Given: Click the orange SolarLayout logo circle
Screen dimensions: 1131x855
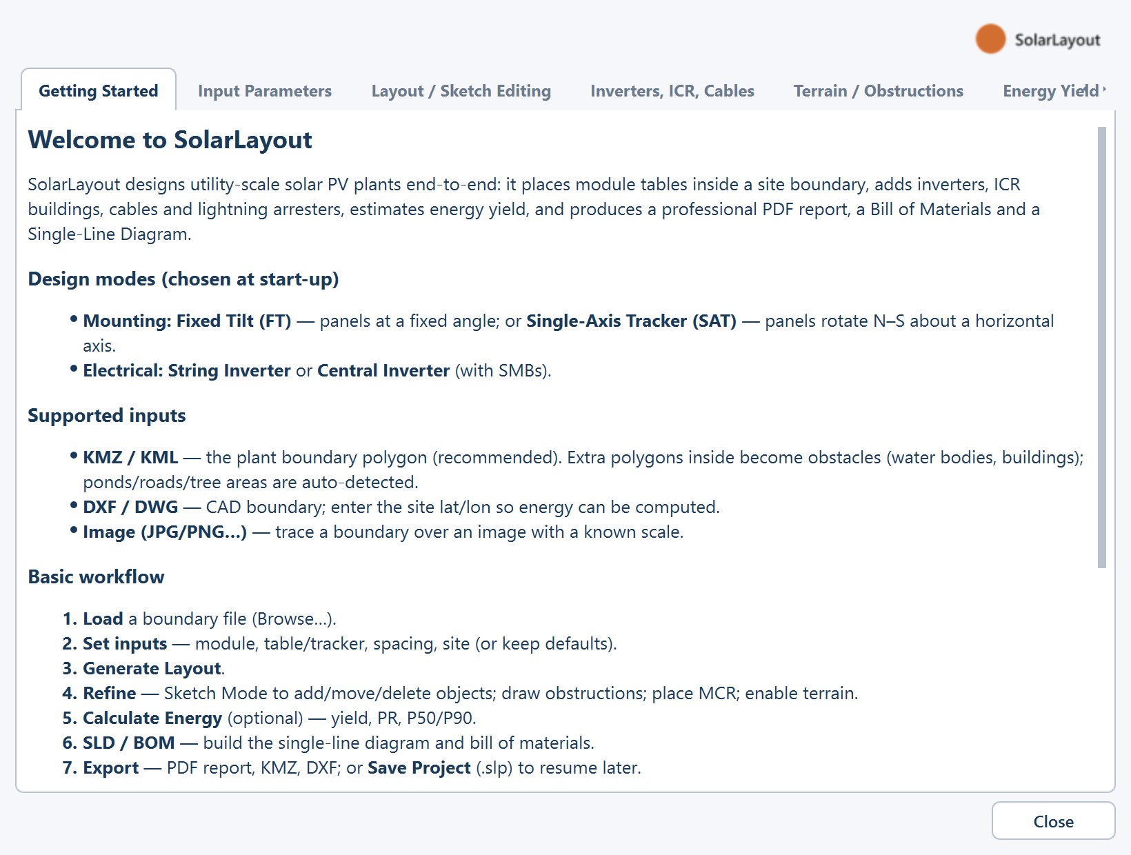Looking at the screenshot, I should tap(990, 39).
